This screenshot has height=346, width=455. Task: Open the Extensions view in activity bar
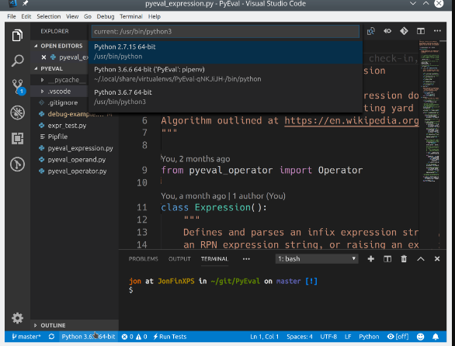[17, 138]
